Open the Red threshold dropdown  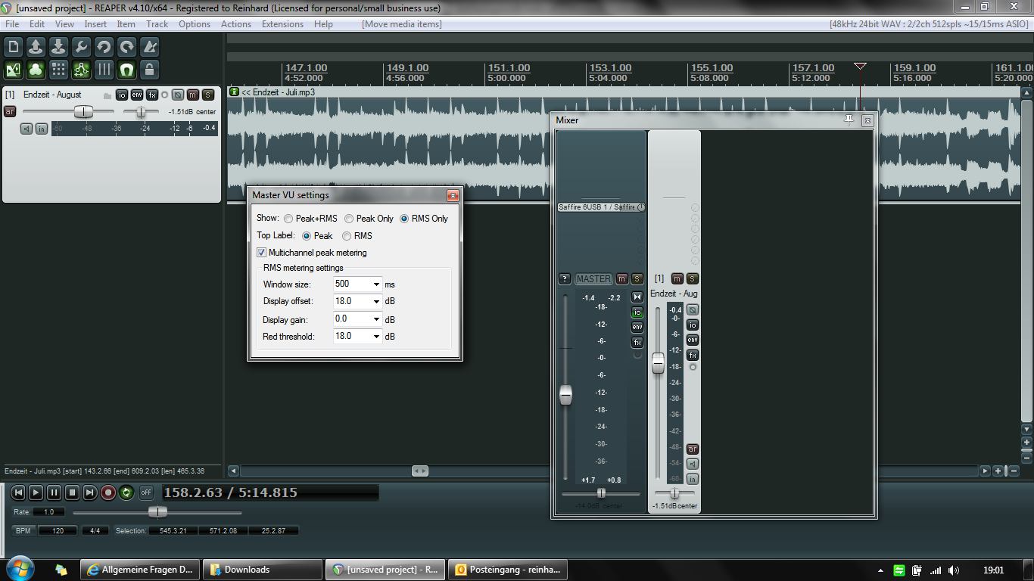click(x=376, y=336)
